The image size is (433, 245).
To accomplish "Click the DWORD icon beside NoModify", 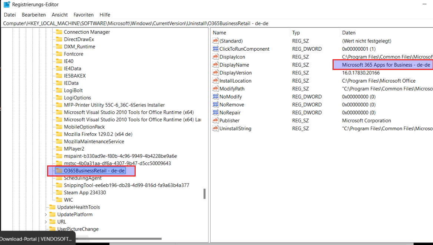I will coord(215,97).
